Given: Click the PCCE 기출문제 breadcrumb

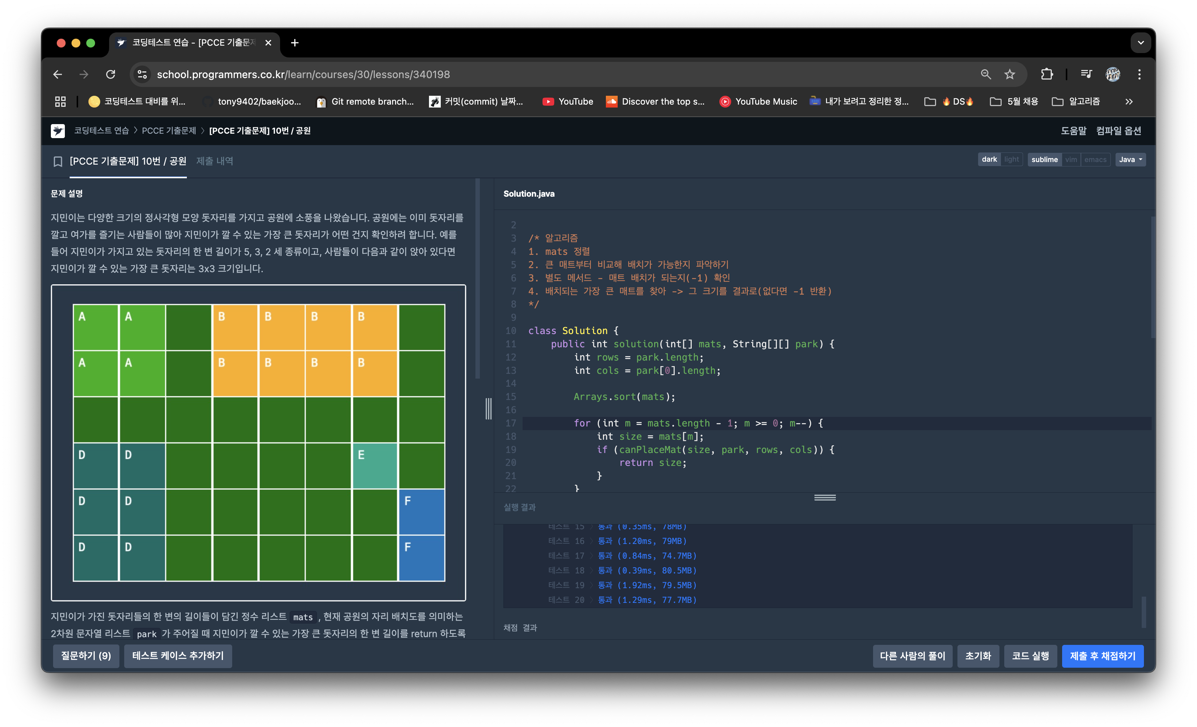Looking at the screenshot, I should pos(168,130).
